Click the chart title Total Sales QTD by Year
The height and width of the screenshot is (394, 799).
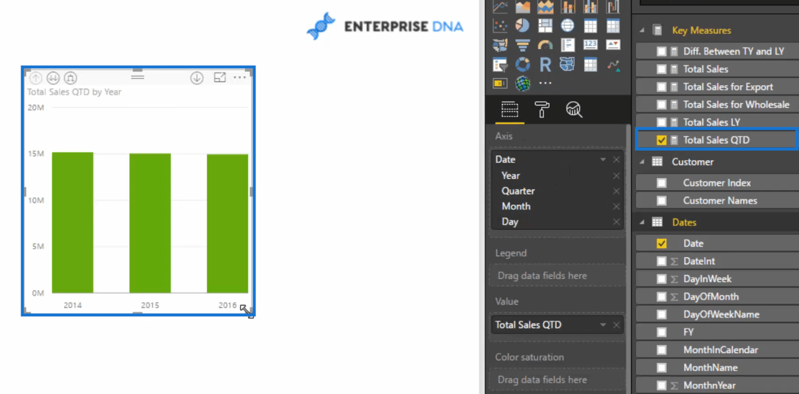pos(74,92)
